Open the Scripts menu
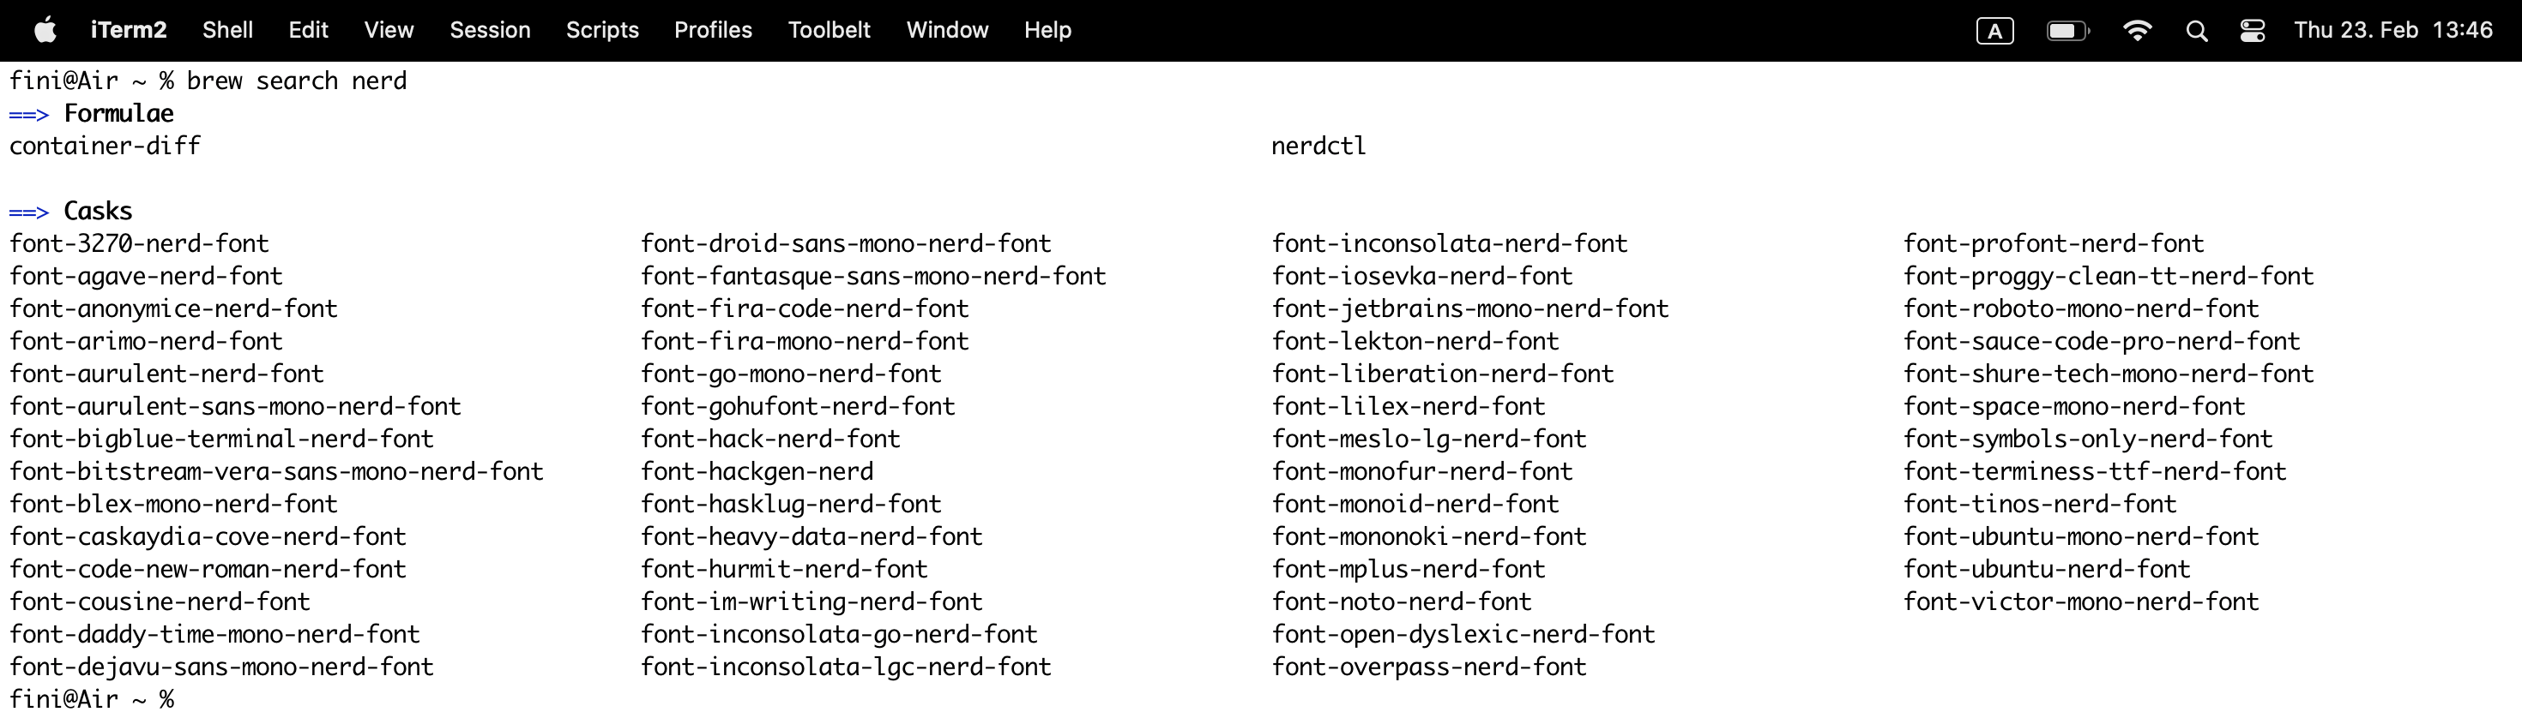The width and height of the screenshot is (2522, 718). point(603,29)
